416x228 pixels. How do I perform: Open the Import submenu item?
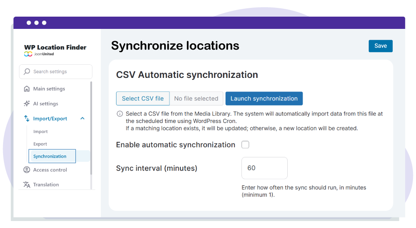(x=40, y=132)
